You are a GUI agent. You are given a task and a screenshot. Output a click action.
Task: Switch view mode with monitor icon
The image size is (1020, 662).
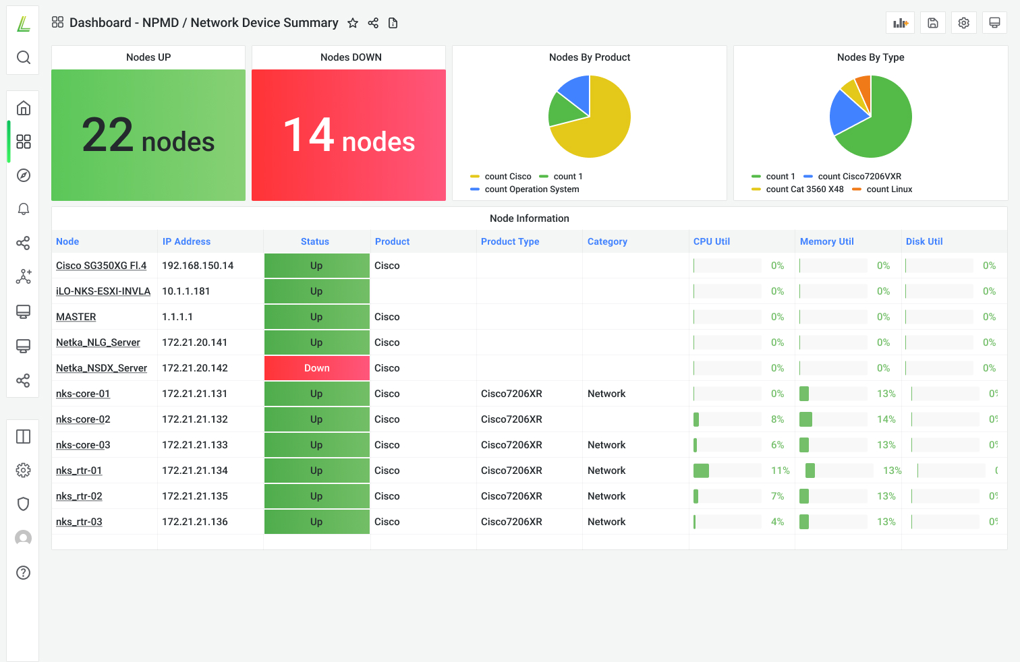994,23
